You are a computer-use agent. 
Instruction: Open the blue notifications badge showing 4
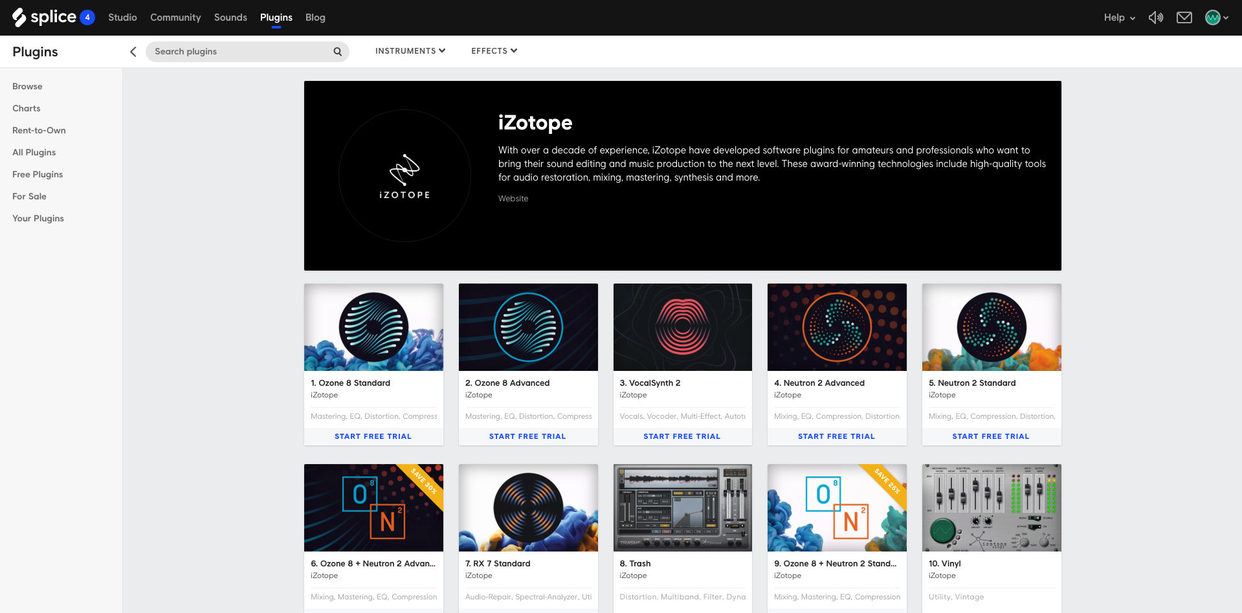tap(87, 17)
